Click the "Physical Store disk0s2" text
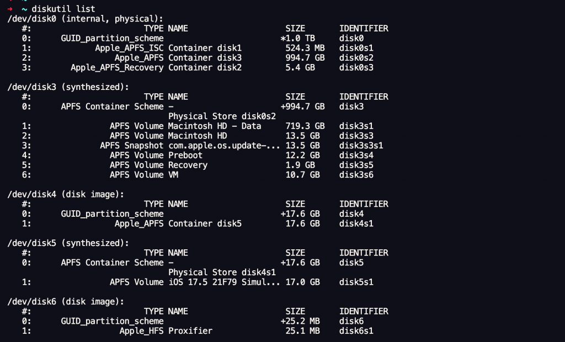 point(222,116)
